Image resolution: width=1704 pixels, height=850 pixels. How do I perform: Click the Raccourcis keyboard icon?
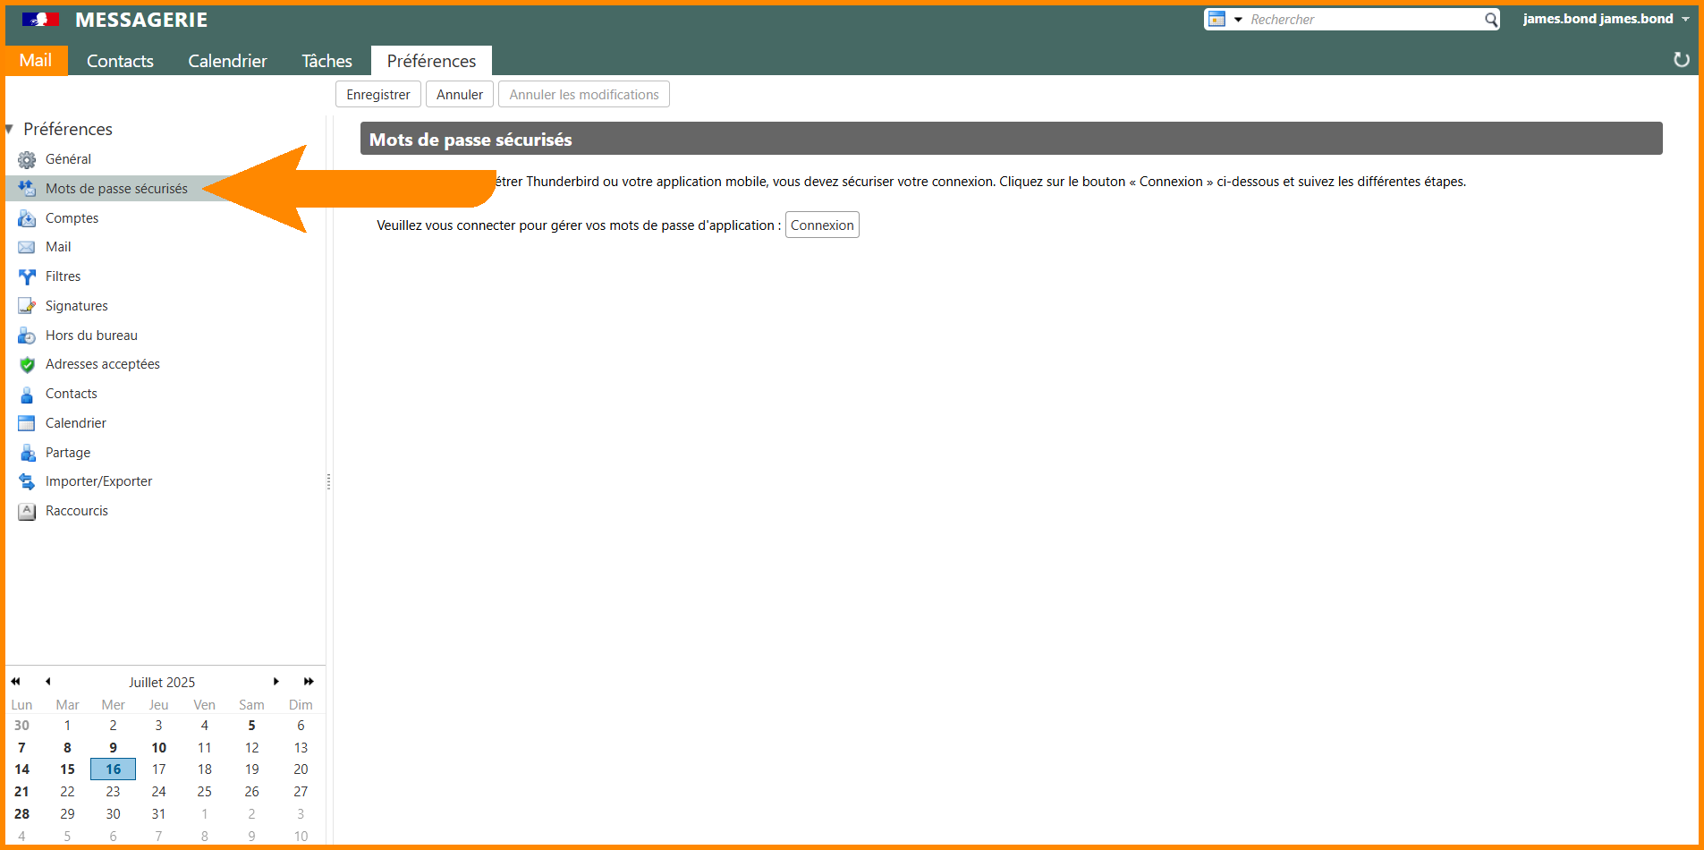pyautogui.click(x=27, y=512)
